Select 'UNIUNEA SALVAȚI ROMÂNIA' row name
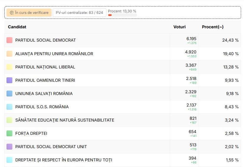Viewport: 244px width, 167px height. click(44, 94)
